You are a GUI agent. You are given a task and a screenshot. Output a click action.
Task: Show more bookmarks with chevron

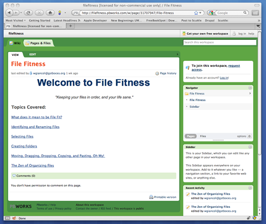point(259,20)
